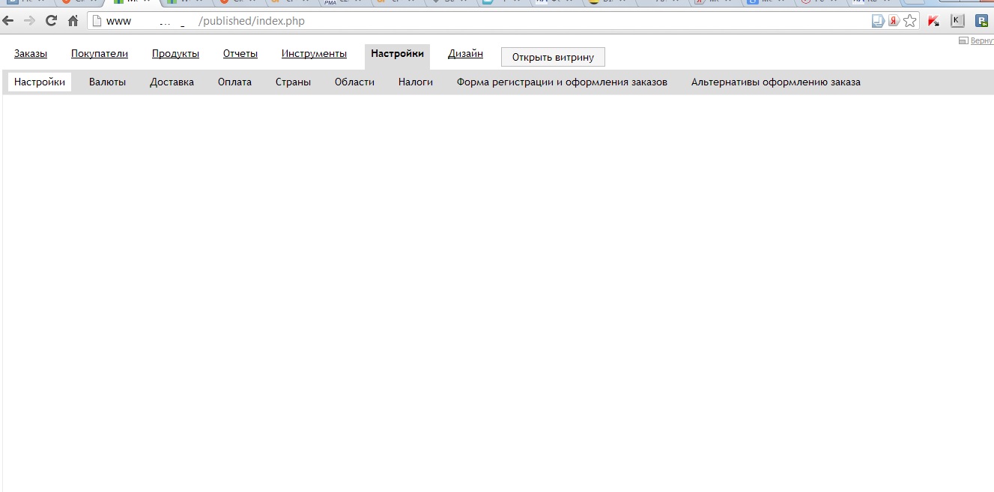The height and width of the screenshot is (492, 994).
Task: Open the Области sub-tab
Action: (354, 82)
